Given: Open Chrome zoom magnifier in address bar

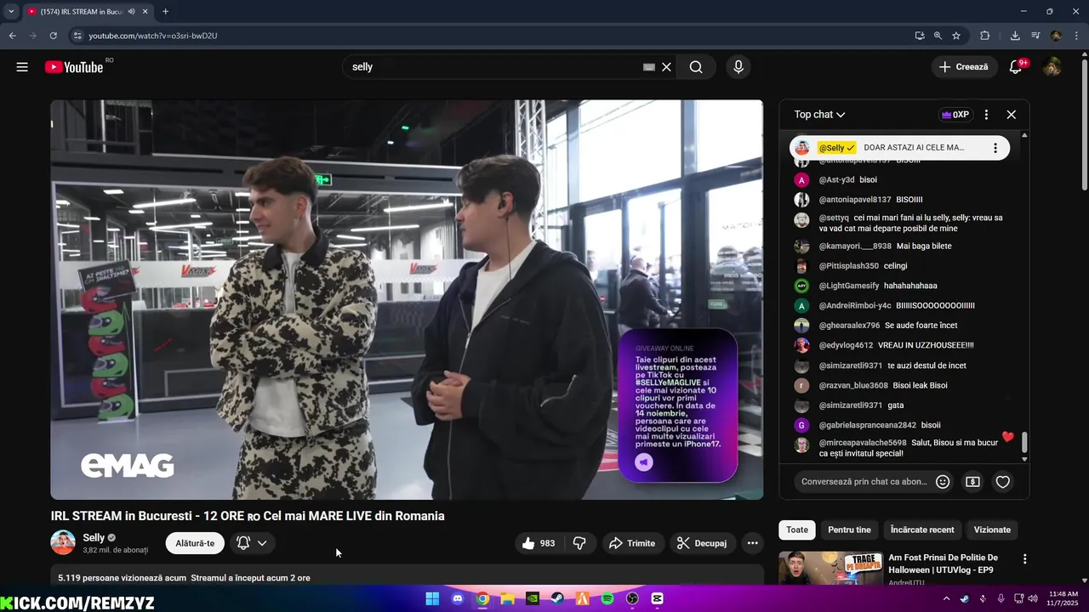Looking at the screenshot, I should 938,36.
